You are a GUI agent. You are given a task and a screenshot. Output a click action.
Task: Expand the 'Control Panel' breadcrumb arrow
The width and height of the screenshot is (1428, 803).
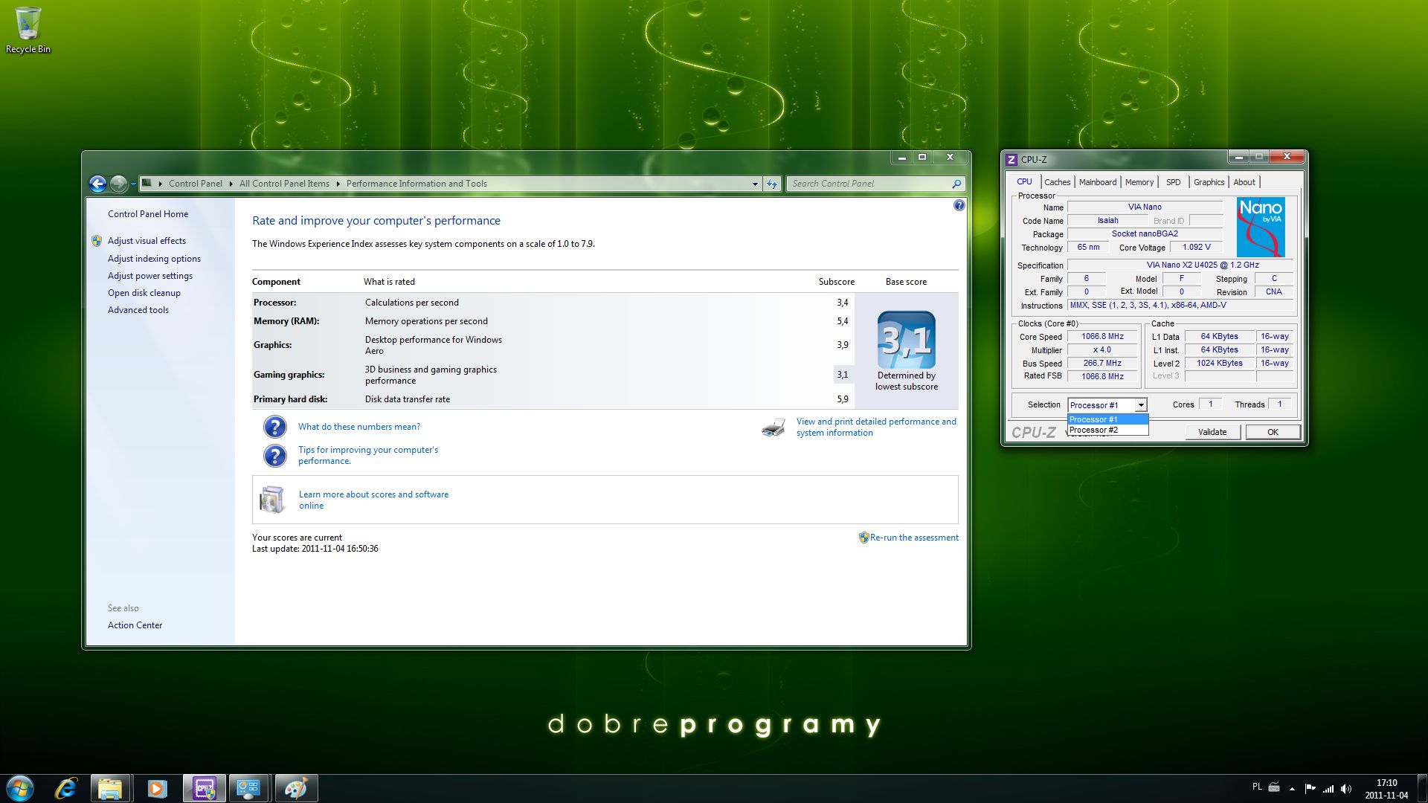(x=230, y=184)
